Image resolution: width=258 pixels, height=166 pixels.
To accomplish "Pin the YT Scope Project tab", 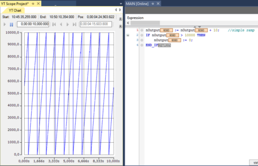I will point(33,3).
